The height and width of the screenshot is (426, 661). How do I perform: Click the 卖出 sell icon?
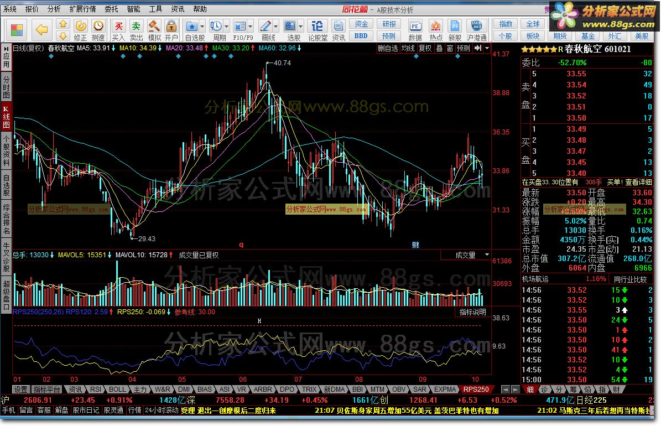136,30
